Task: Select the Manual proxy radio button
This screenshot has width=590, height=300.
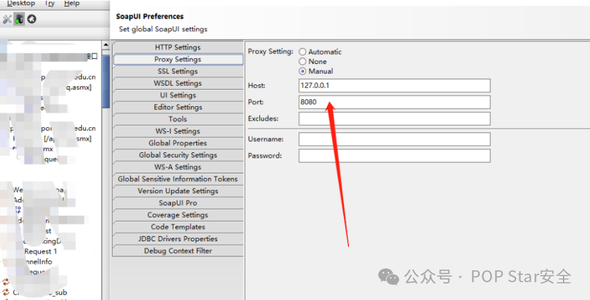Action: tap(302, 71)
